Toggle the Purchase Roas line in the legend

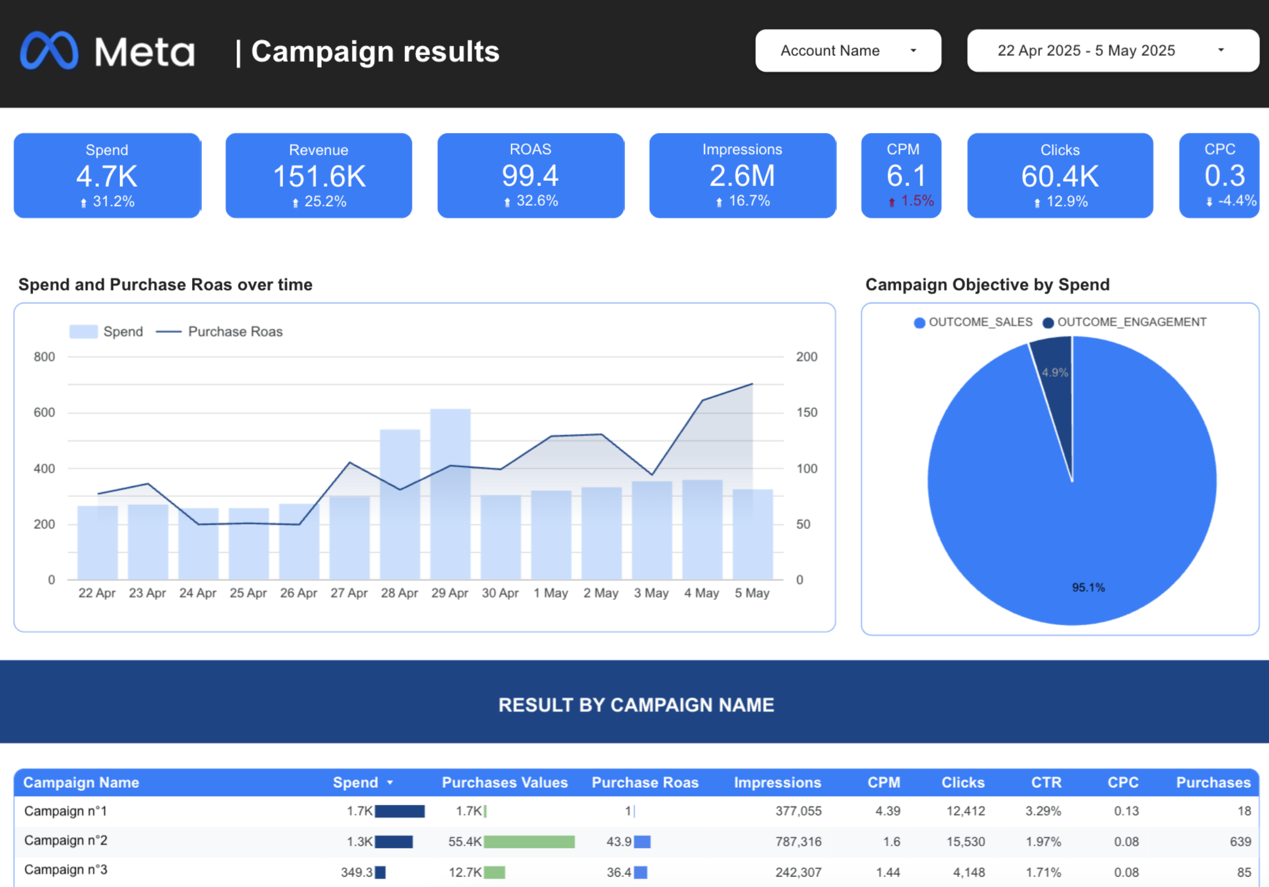click(234, 331)
